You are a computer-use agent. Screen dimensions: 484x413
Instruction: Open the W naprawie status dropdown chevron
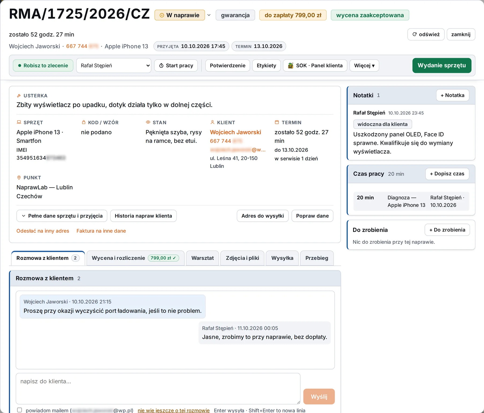209,15
